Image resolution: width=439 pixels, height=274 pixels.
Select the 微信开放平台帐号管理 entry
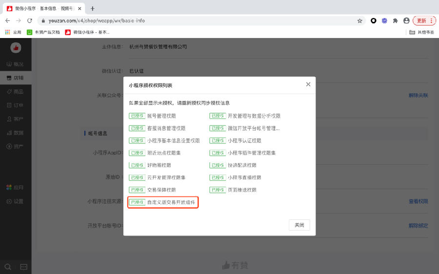(254, 128)
